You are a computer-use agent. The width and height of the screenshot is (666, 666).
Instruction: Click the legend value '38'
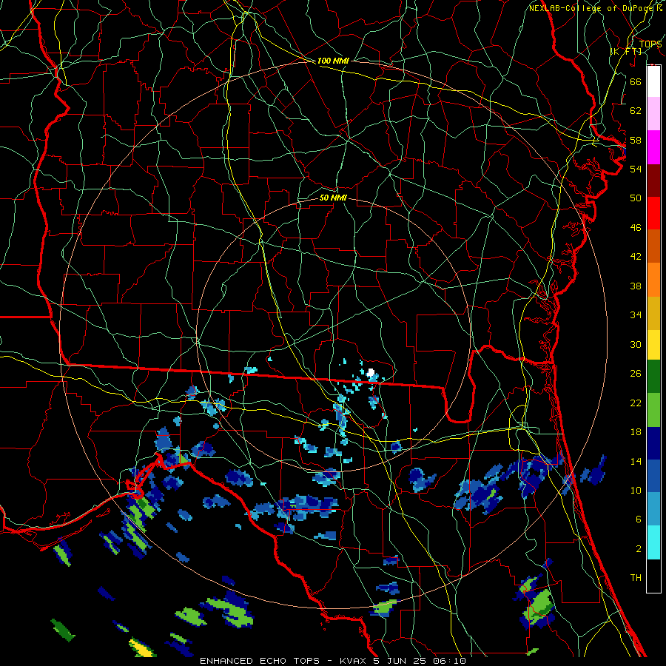636,286
